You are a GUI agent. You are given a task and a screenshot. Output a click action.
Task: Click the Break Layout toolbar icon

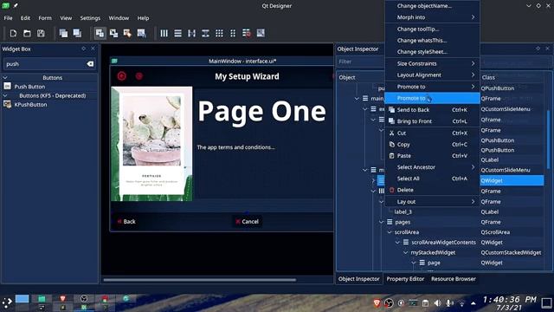pos(247,33)
